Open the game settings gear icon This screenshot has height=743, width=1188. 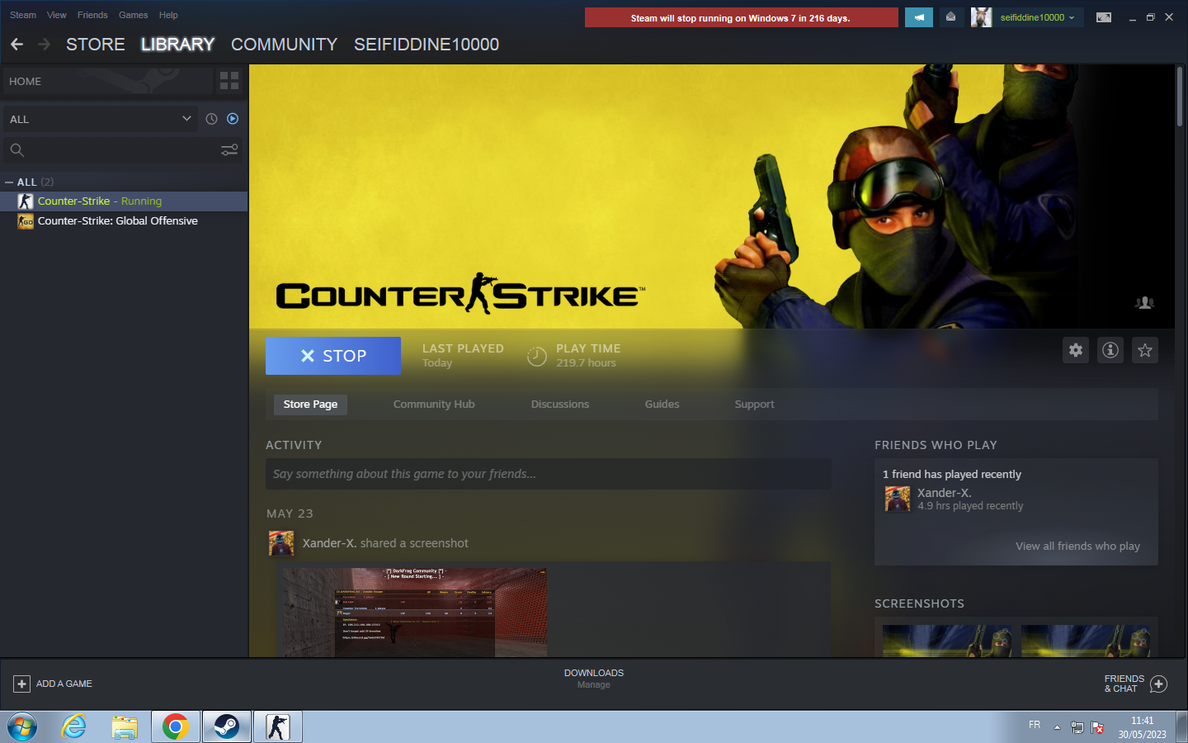point(1076,350)
